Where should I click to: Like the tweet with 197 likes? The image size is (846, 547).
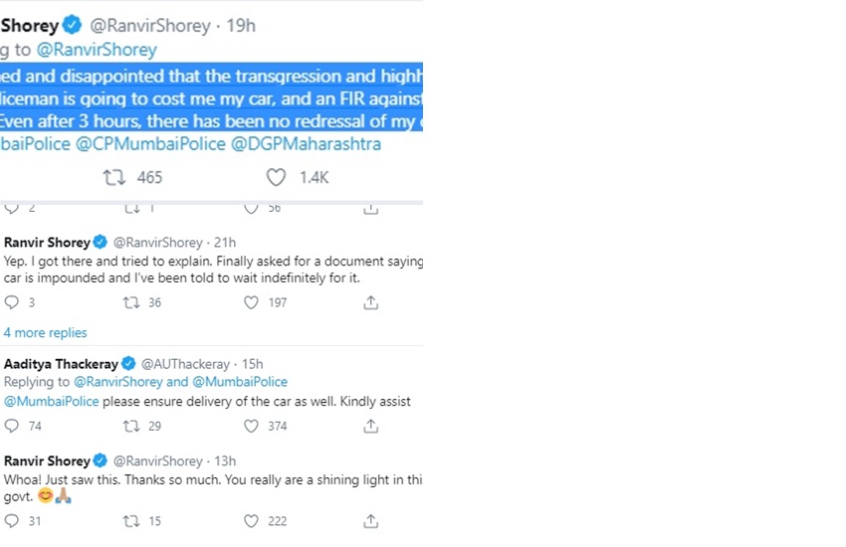[x=252, y=302]
